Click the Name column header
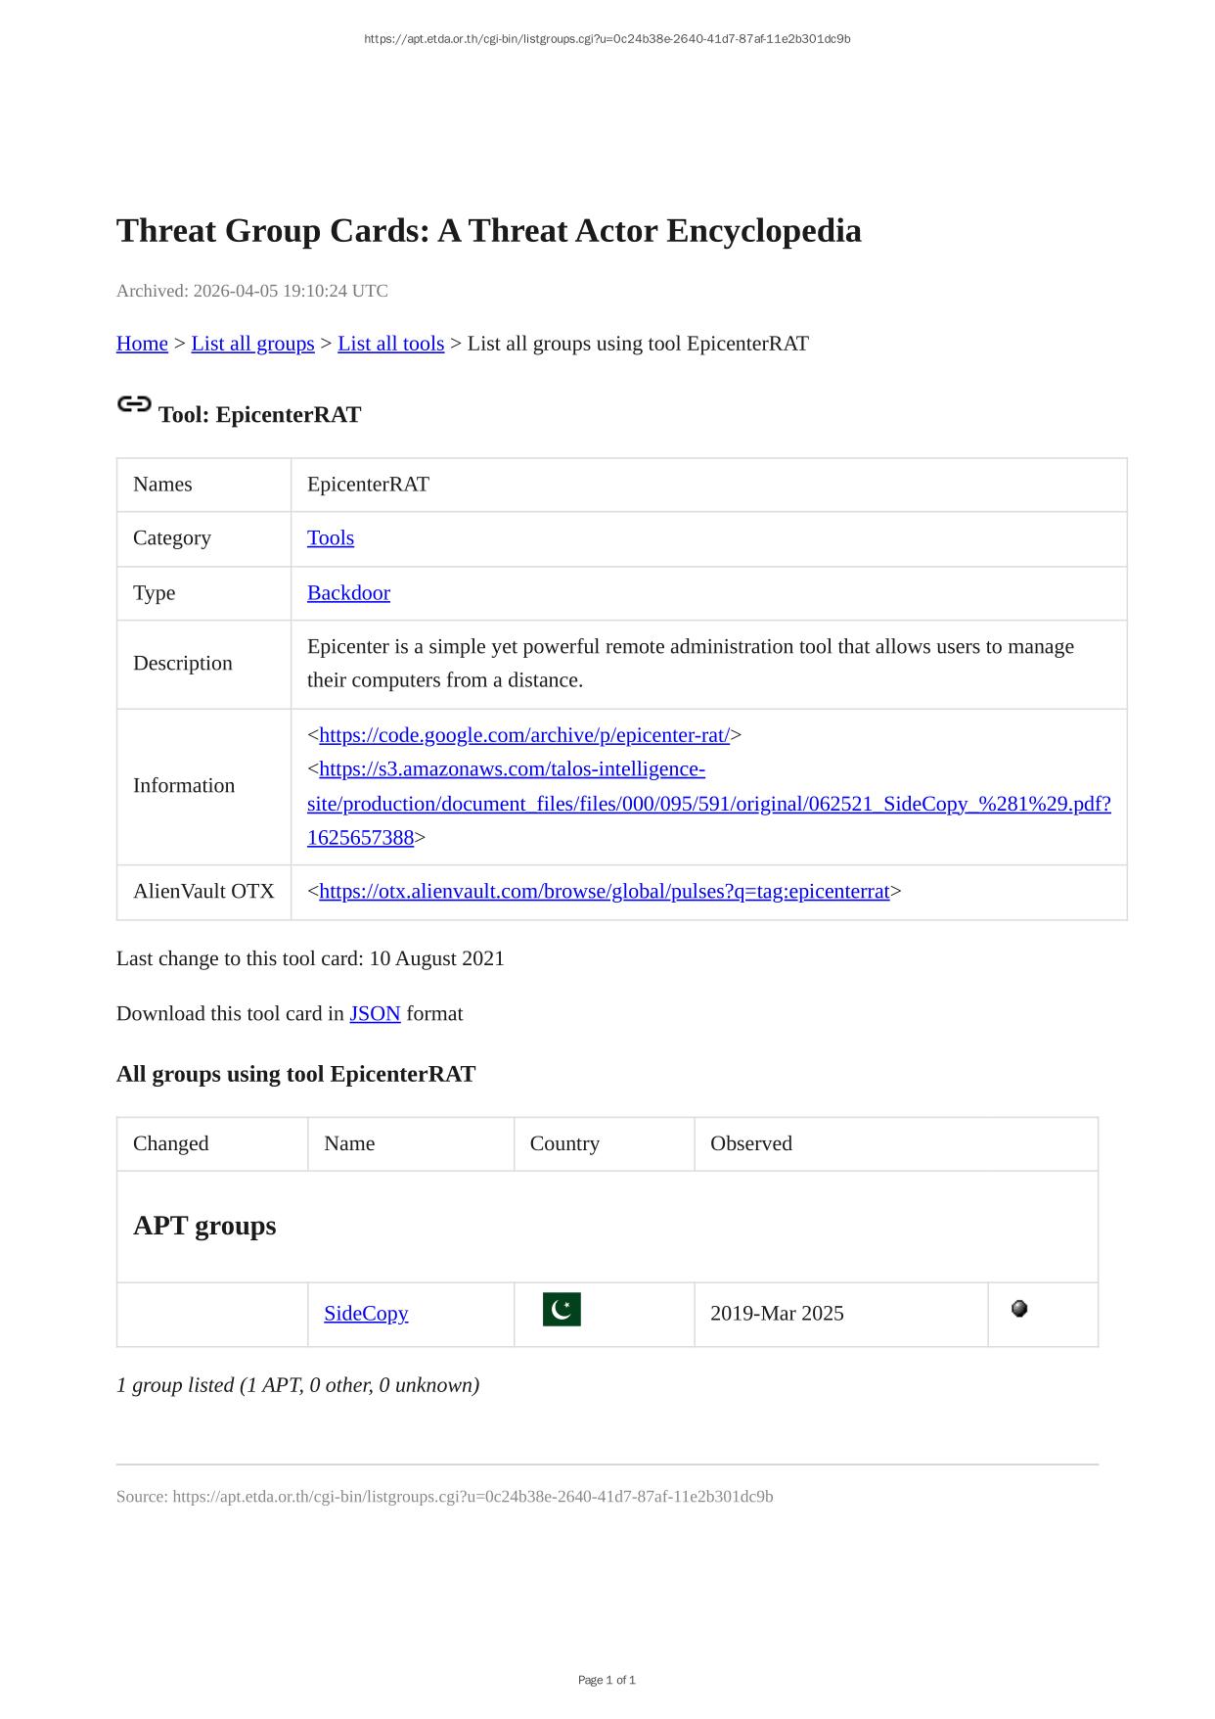 click(x=349, y=1143)
